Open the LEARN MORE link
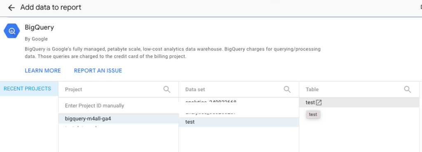This screenshot has height=152, width=422. [43, 71]
